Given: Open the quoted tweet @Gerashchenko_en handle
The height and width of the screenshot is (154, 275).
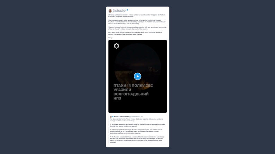Looking at the screenshot, I should (x=136, y=117).
